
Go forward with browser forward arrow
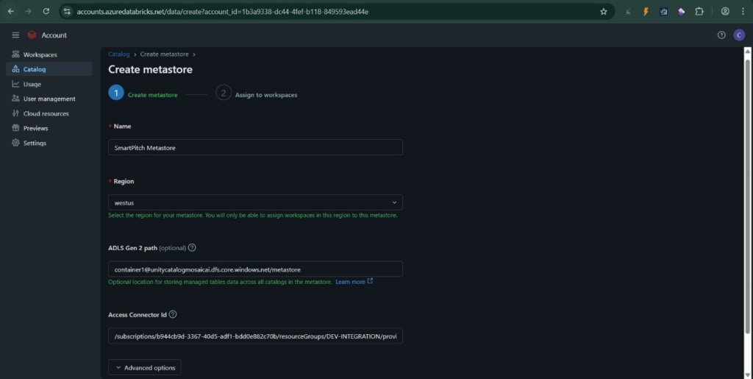click(29, 12)
